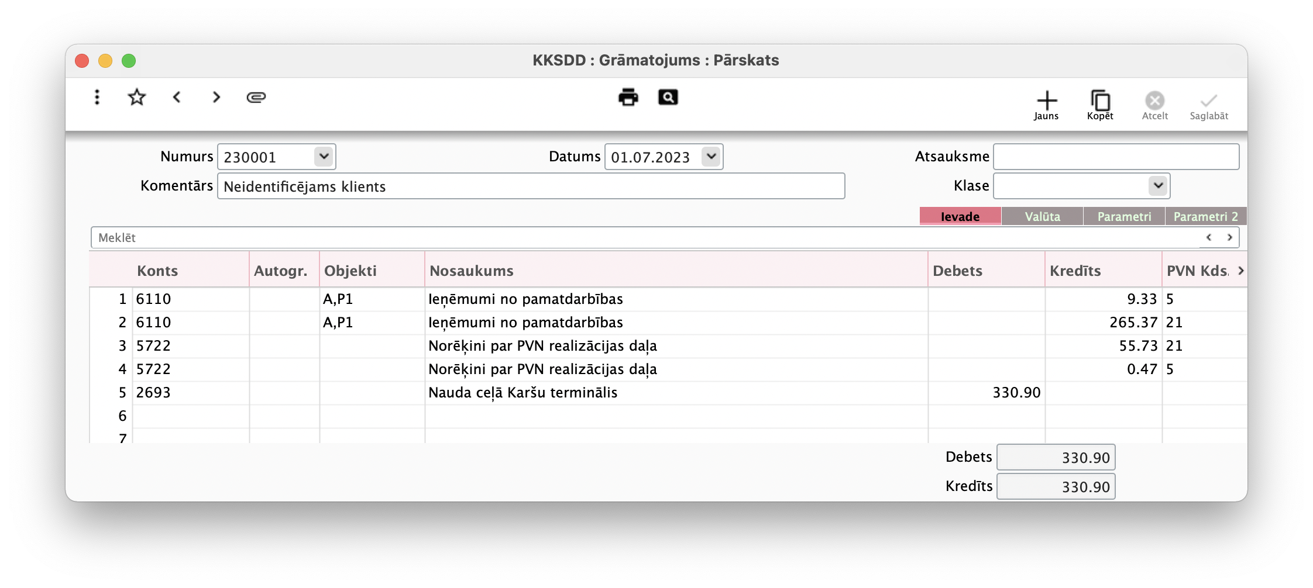
Task: Click the Kredīts column header
Action: [1104, 271]
